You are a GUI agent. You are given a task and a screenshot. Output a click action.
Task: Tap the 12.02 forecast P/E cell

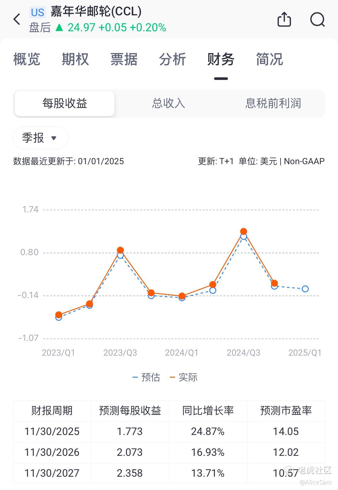point(286,452)
